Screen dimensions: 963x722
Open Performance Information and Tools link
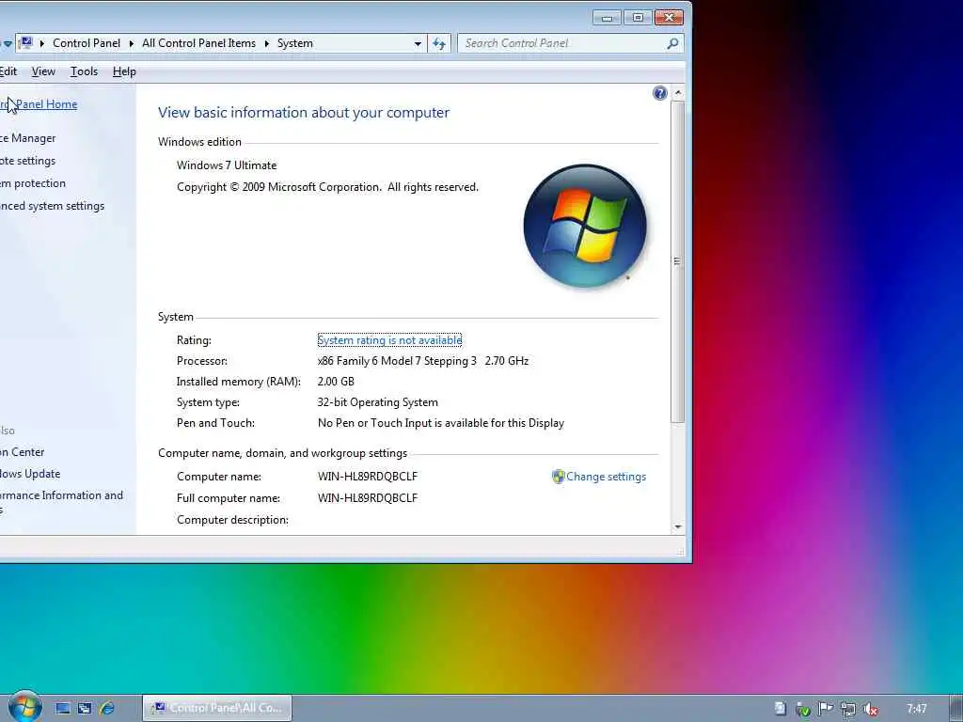(61, 501)
